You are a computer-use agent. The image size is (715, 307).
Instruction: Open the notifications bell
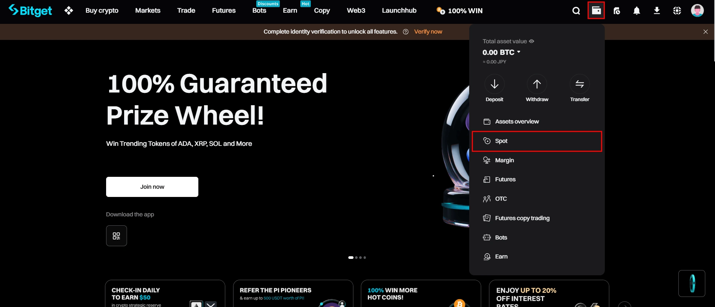click(x=637, y=11)
